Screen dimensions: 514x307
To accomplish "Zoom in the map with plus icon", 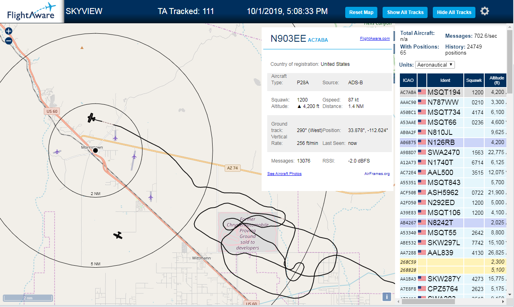I will click(x=8, y=31).
